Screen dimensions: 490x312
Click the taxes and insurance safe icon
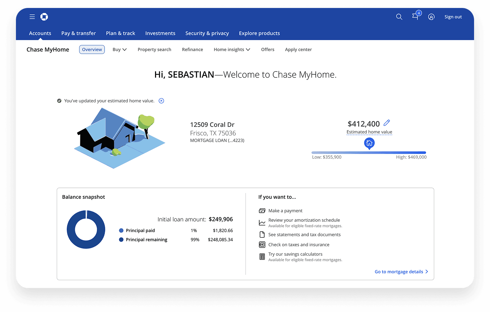pos(262,245)
